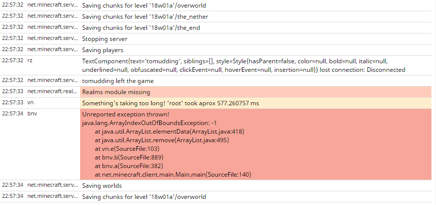Select the 'the_end' chunk saving entry
Viewport: 436px width, 205px height.
141,28
